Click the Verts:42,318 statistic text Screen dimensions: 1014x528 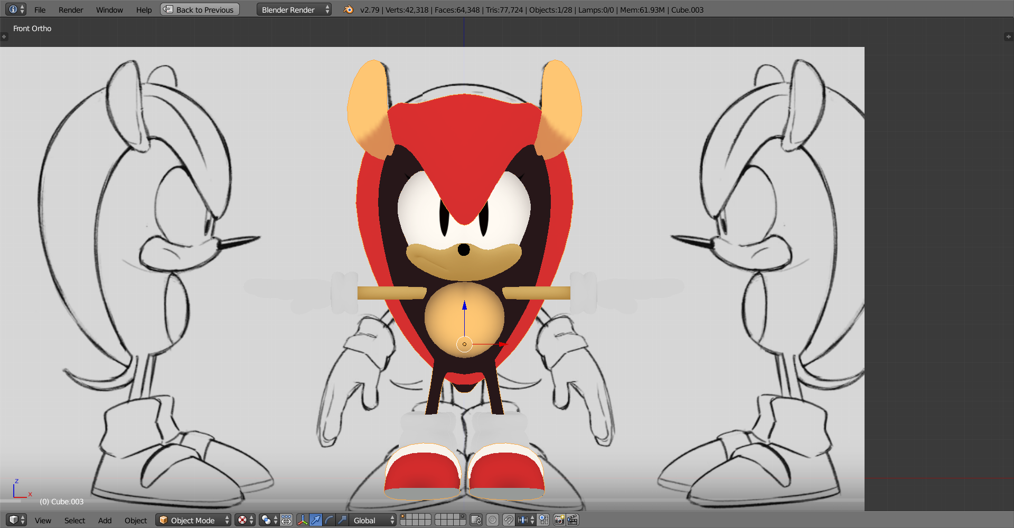pos(407,10)
